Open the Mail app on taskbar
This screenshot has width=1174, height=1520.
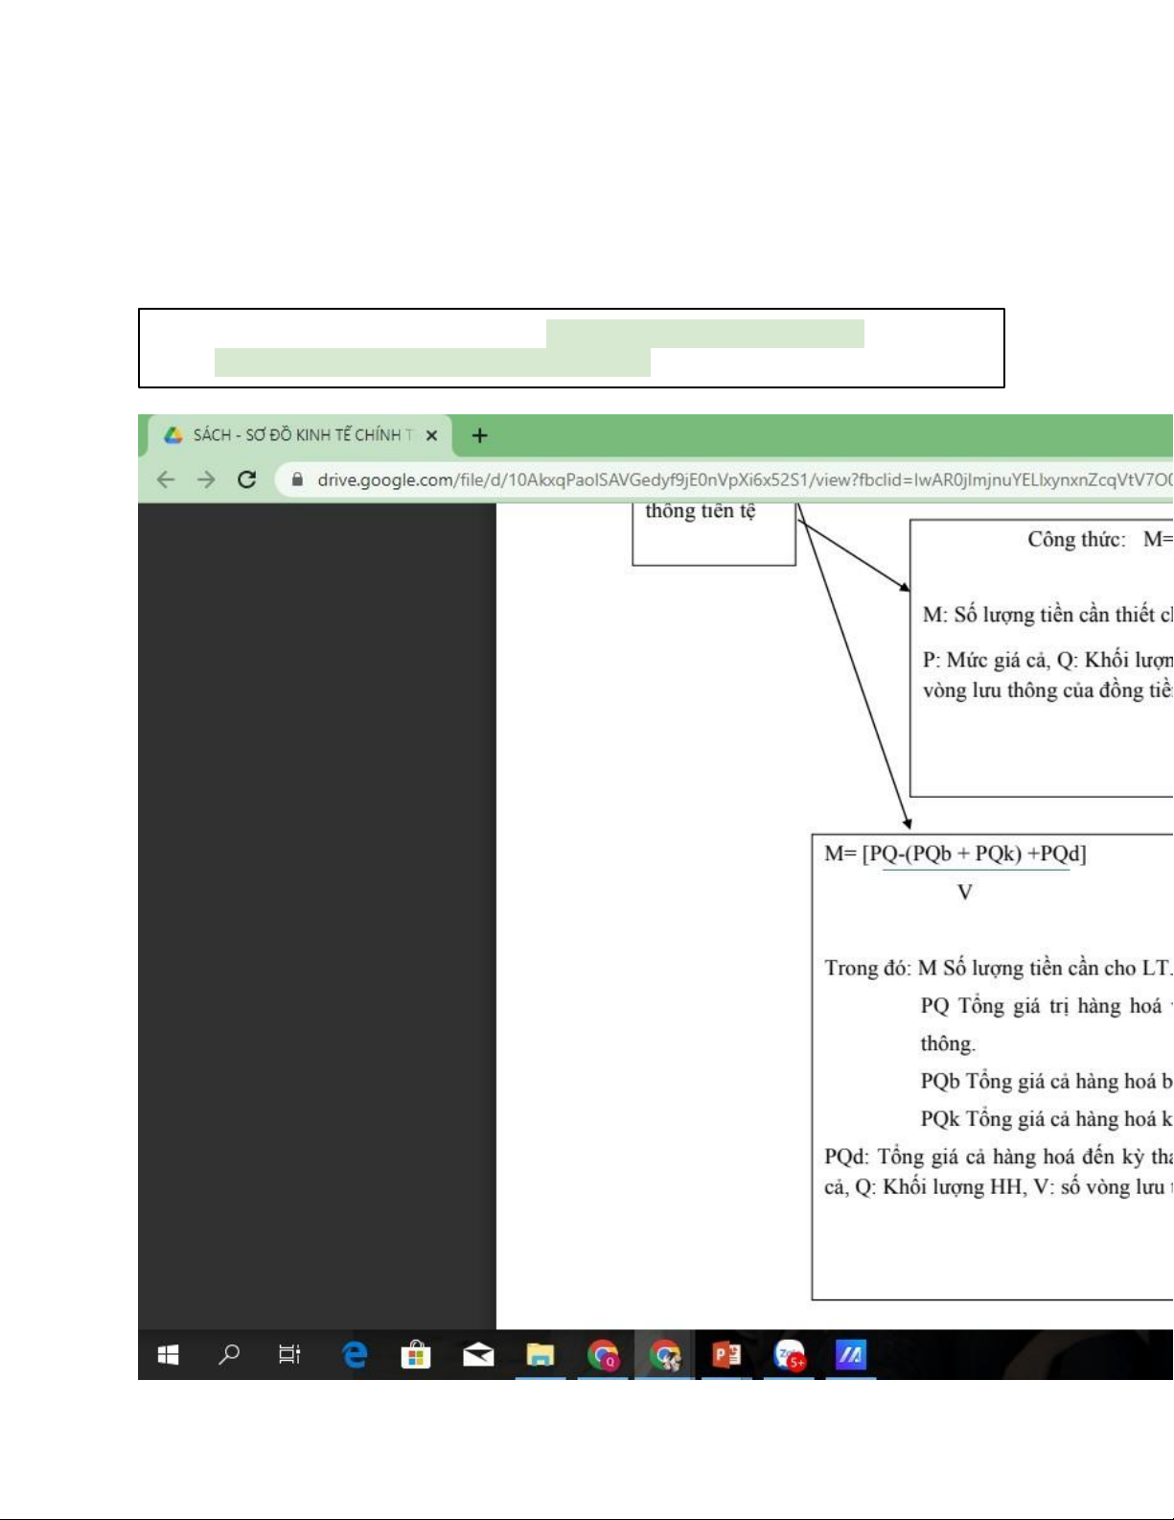pos(478,1354)
